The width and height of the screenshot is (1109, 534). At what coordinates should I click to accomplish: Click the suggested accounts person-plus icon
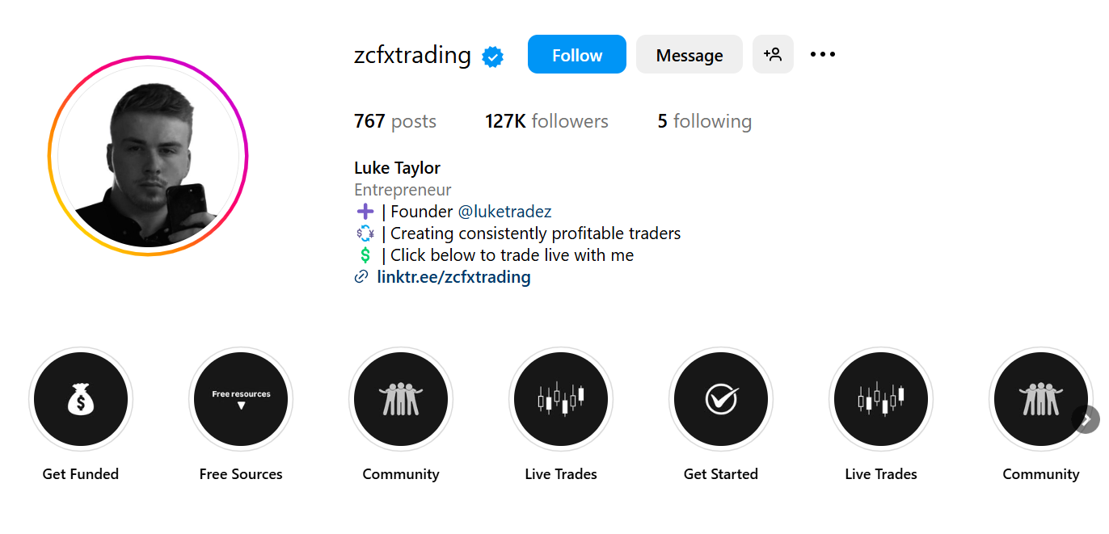773,54
